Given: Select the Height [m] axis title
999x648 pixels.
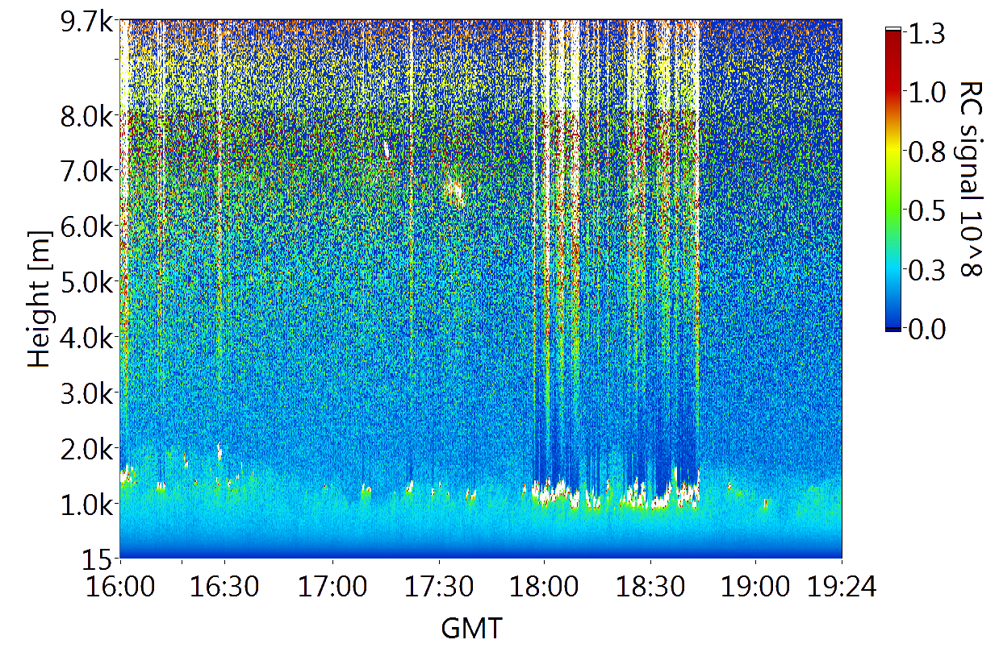Looking at the screenshot, I should (x=39, y=297).
